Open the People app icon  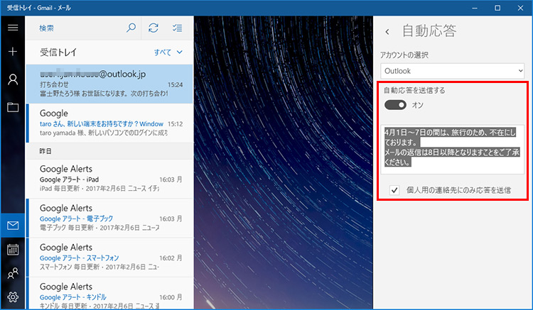point(13,273)
